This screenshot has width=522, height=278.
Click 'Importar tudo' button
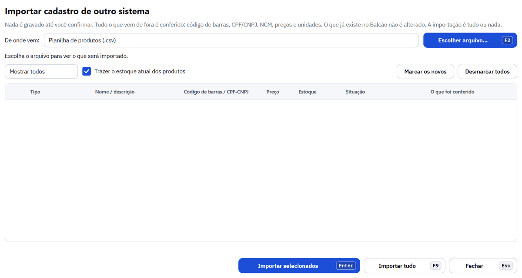point(404,266)
